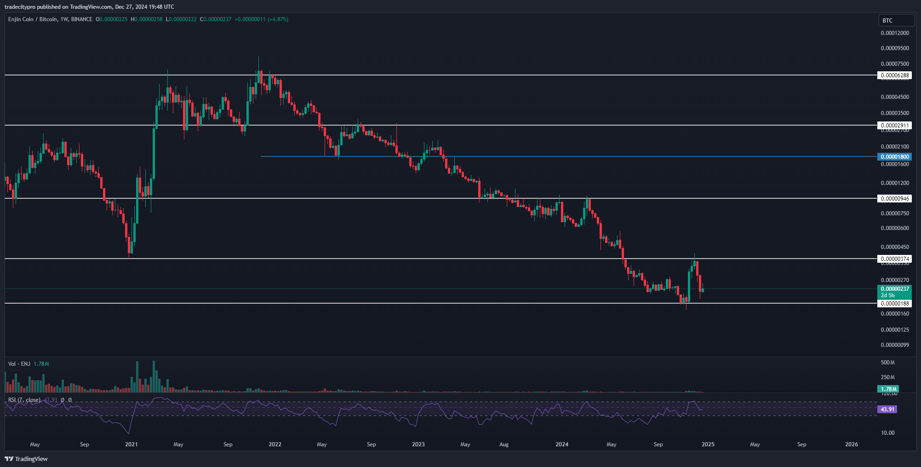Screen dimensions: 921x467
Task: Click the 0.00000750 price axis tick
Action: pyautogui.click(x=895, y=213)
